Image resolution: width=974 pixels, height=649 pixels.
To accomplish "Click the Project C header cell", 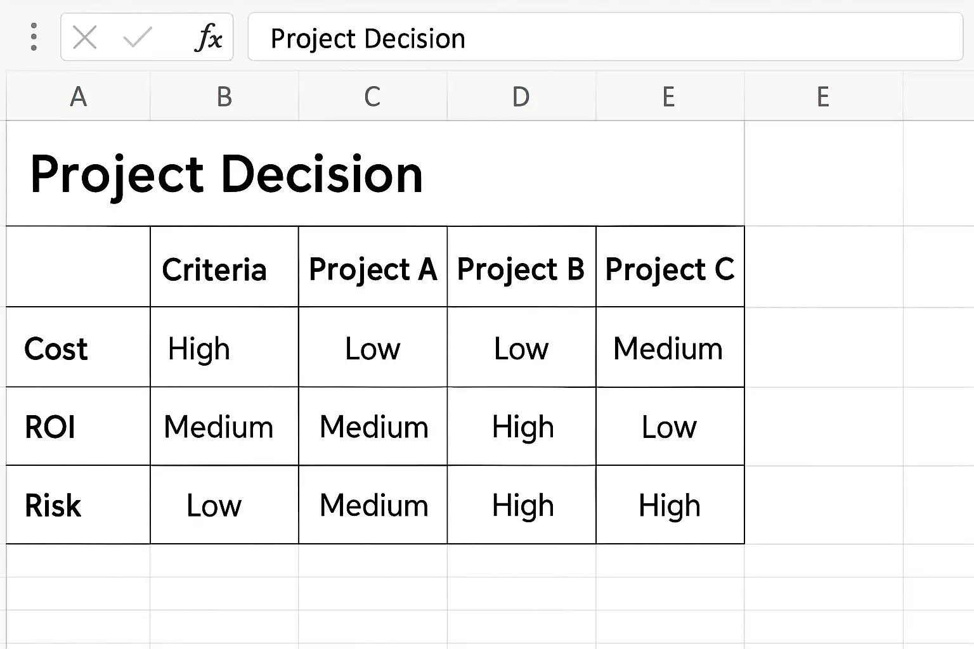I will 670,267.
